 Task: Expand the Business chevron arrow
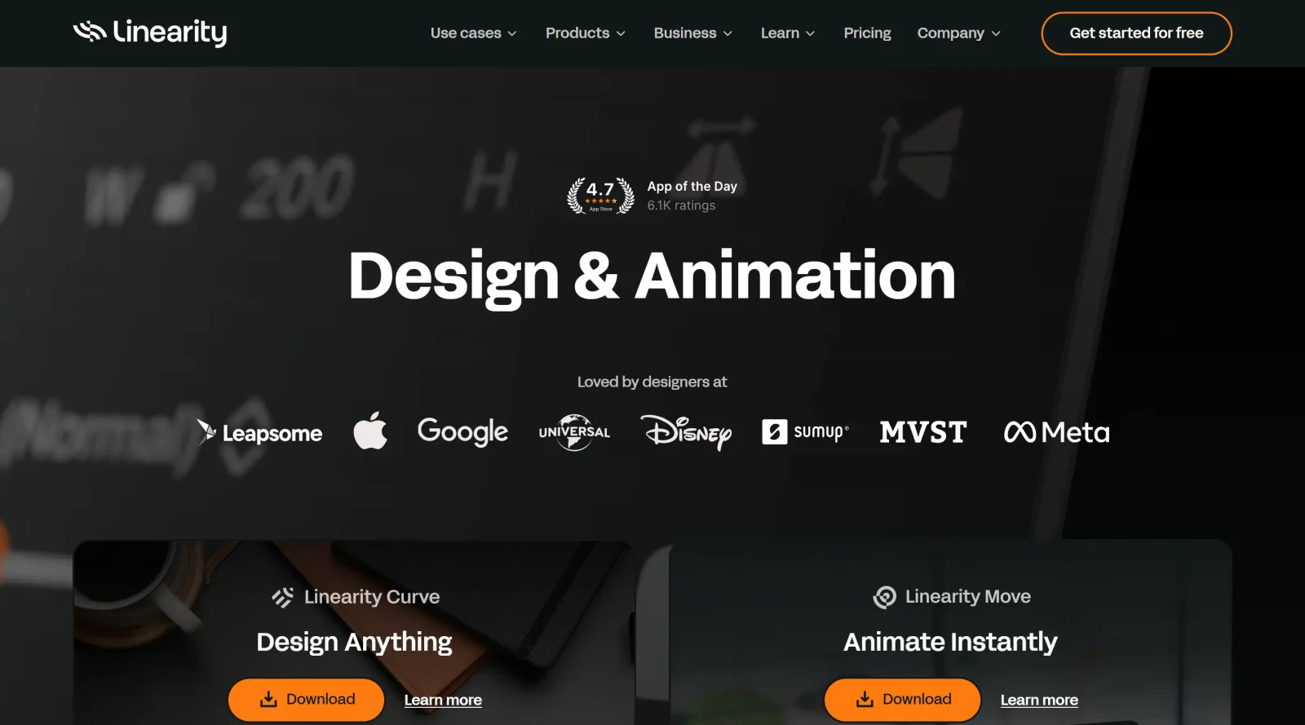pyautogui.click(x=728, y=33)
